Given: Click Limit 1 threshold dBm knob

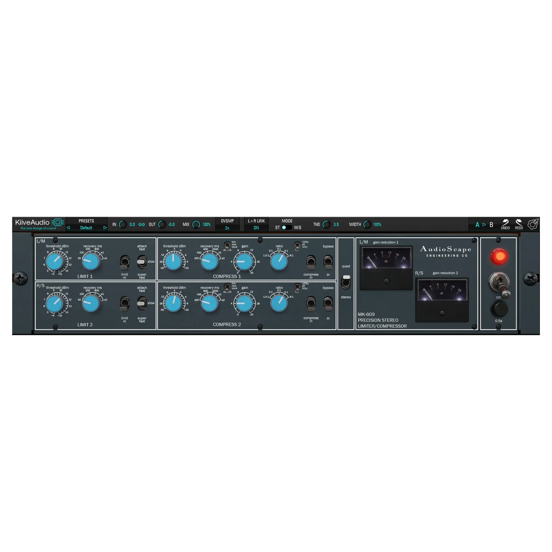Looking at the screenshot, I should [55, 262].
